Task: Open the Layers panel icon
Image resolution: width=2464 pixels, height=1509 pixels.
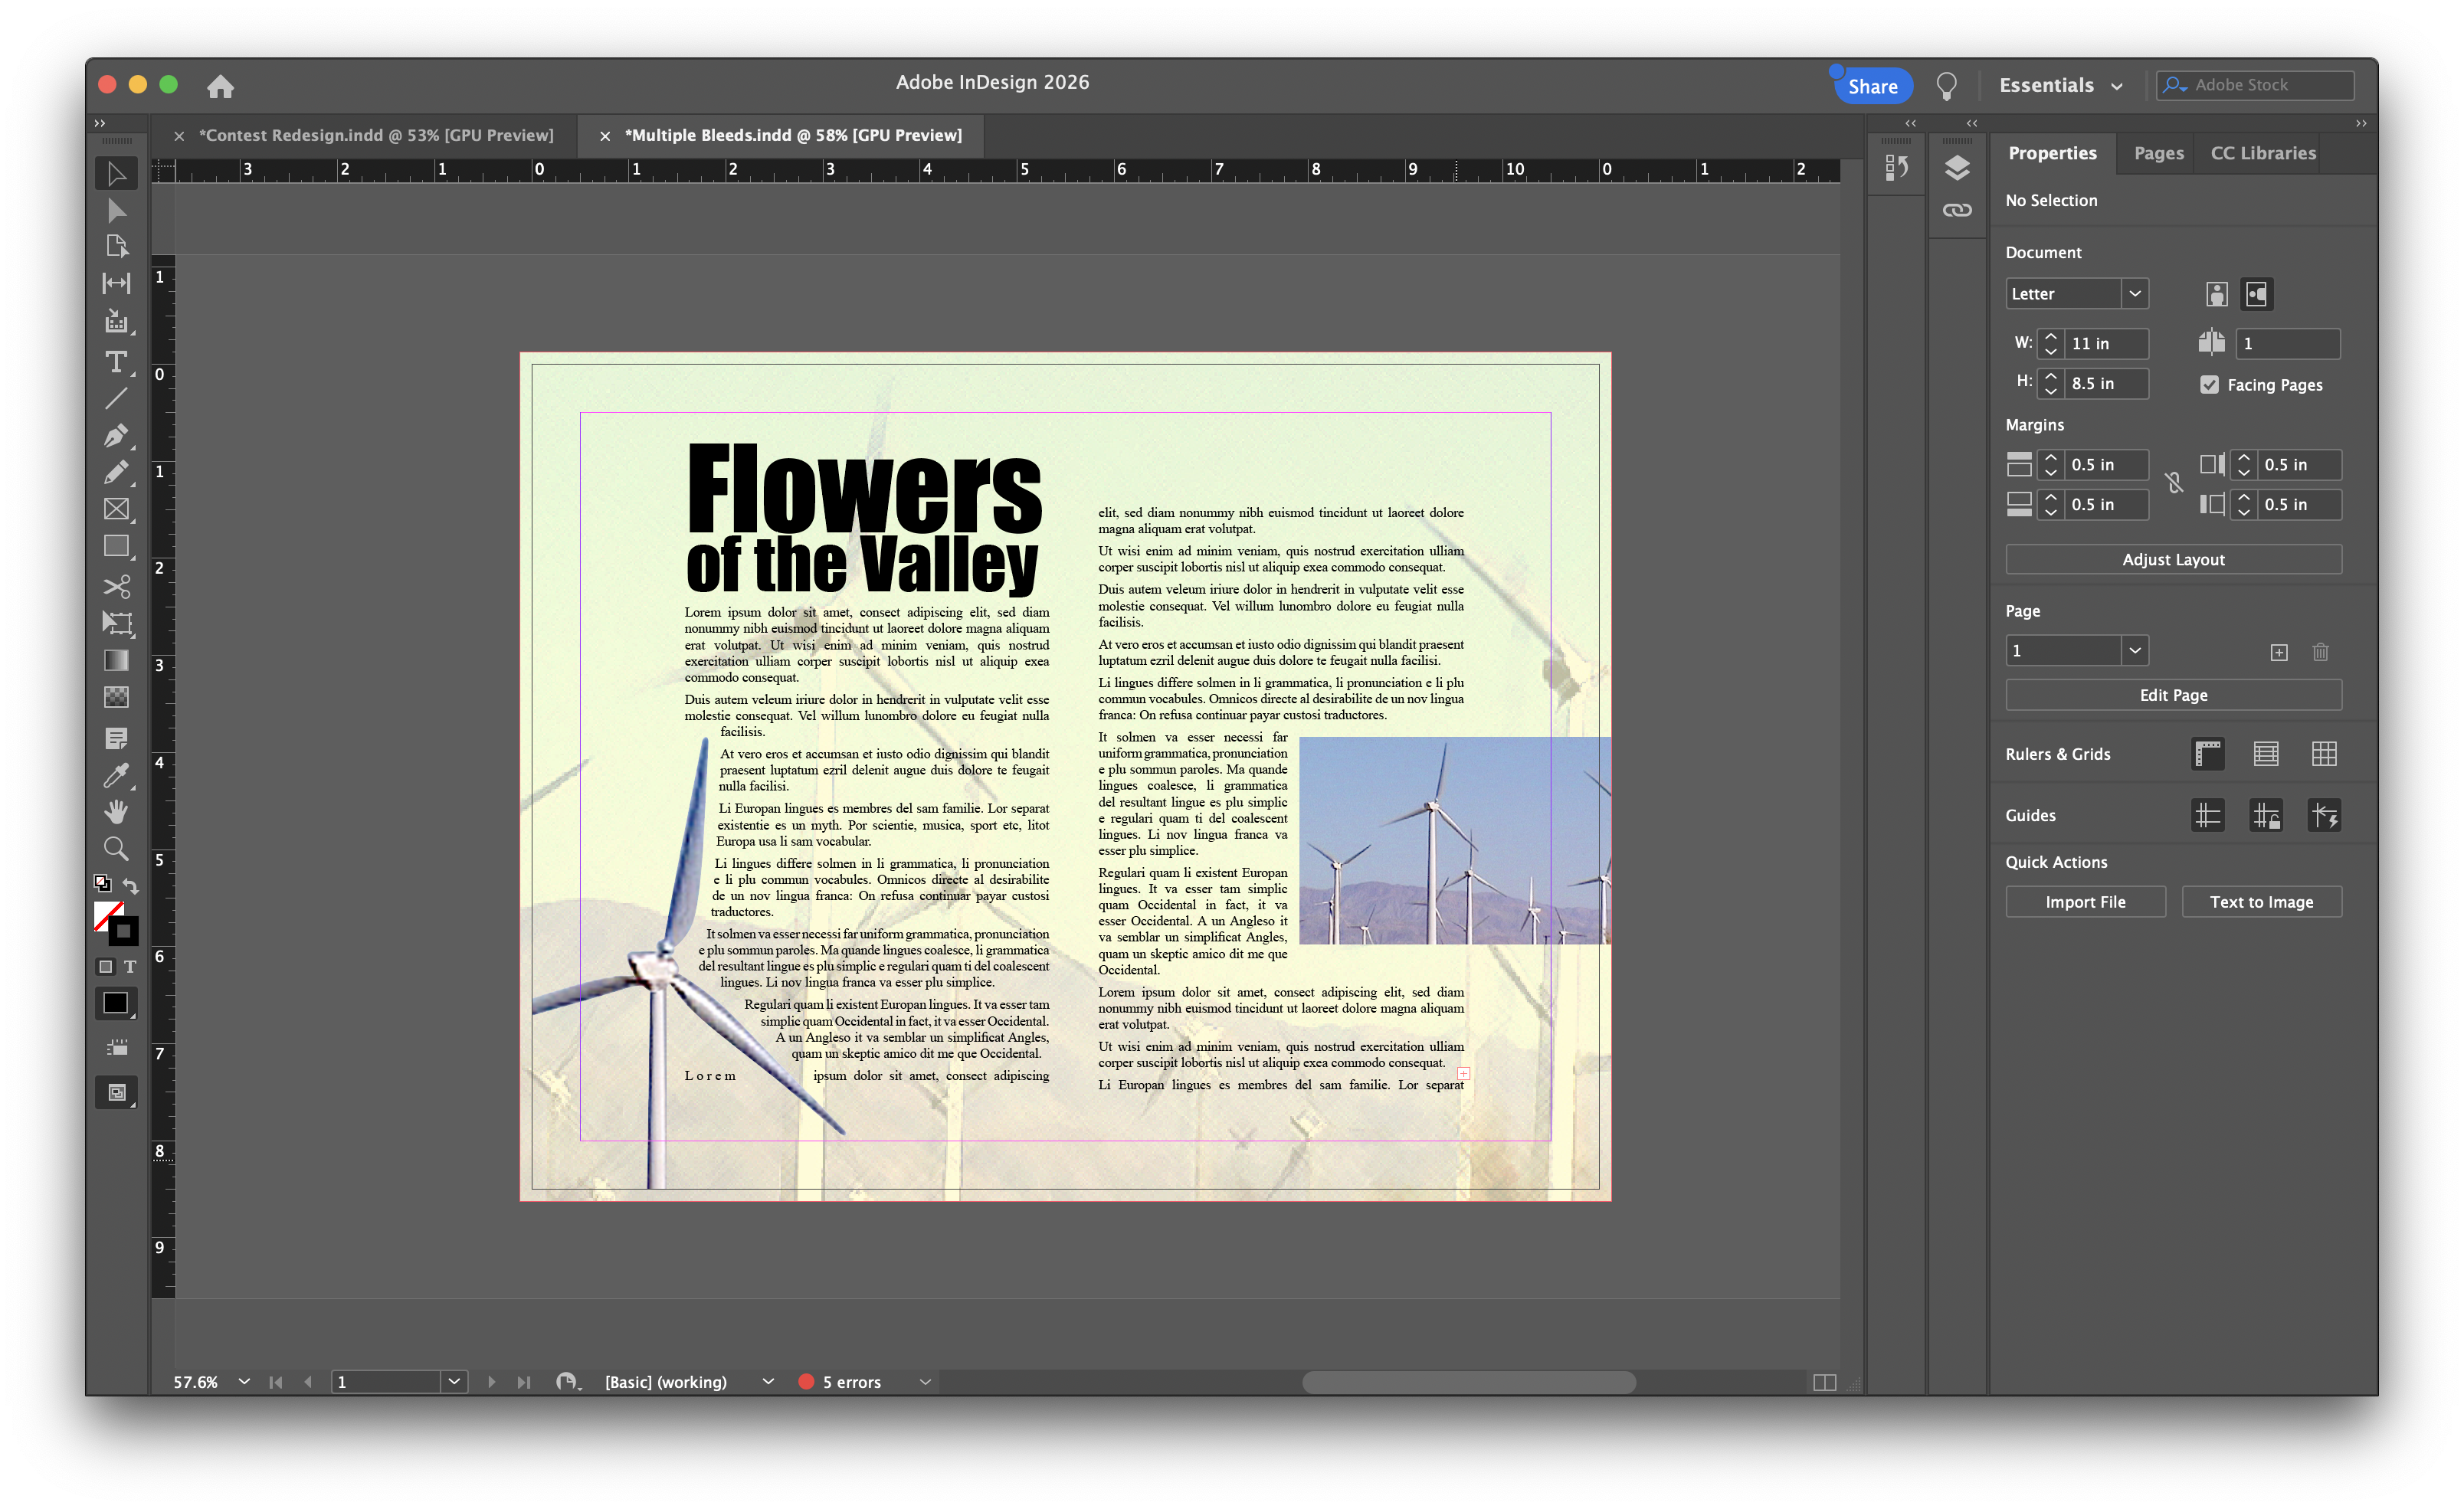Action: 1957,168
